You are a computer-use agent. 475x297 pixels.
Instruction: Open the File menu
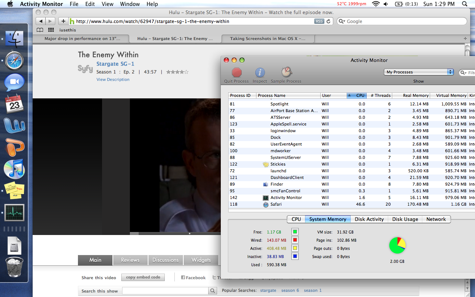[x=74, y=4]
